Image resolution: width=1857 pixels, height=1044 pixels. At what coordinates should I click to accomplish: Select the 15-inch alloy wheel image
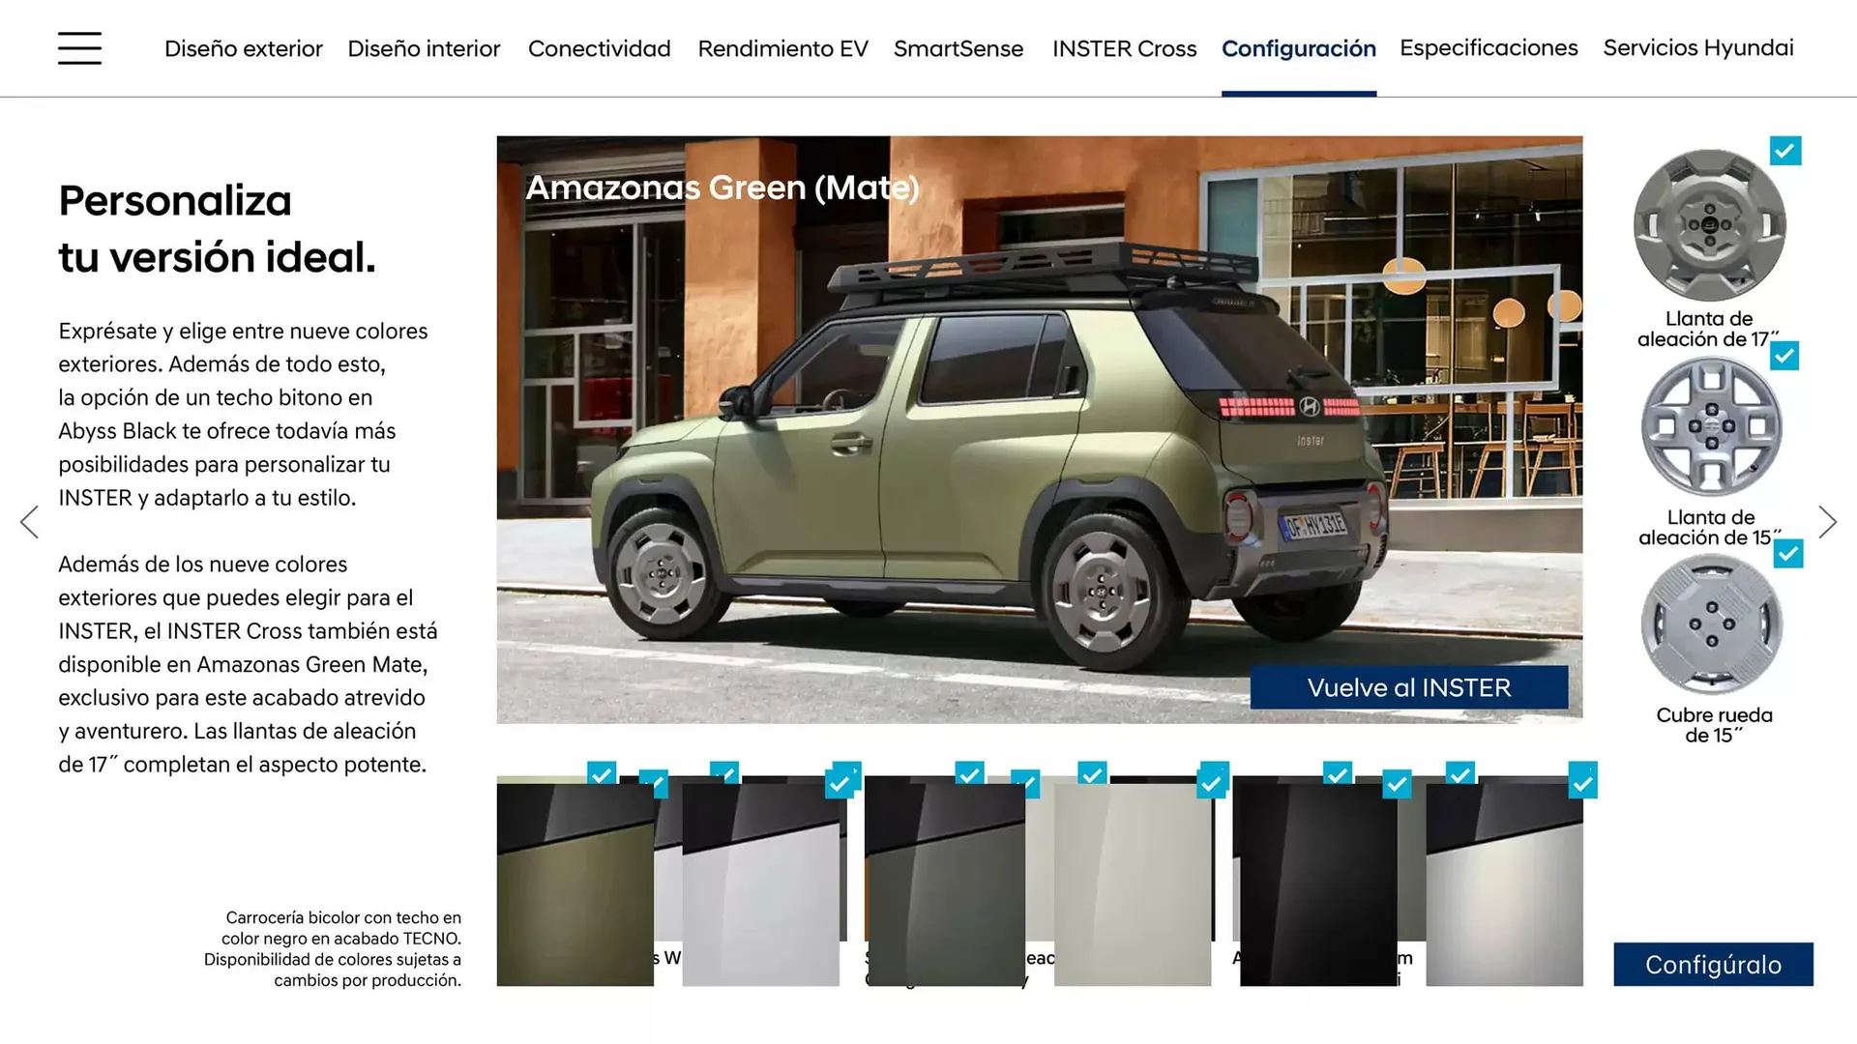(1710, 426)
